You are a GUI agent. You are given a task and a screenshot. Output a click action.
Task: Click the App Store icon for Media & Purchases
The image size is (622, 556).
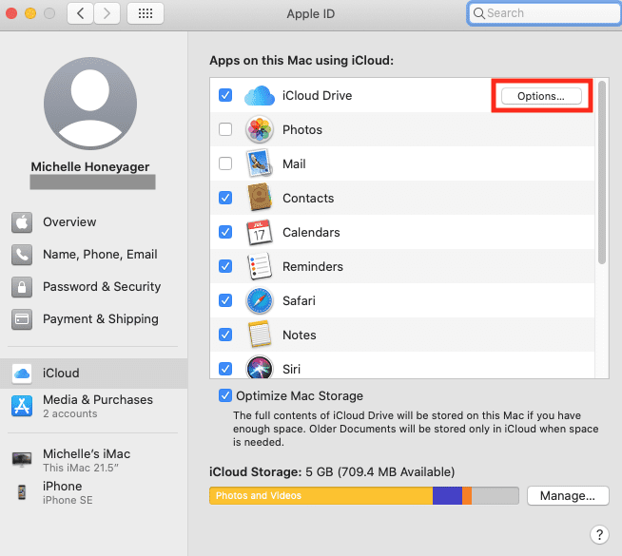point(22,406)
